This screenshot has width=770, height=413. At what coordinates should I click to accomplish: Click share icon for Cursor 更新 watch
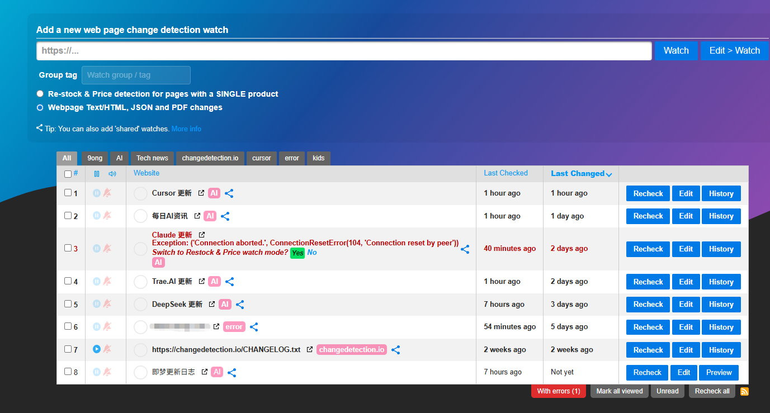[229, 193]
